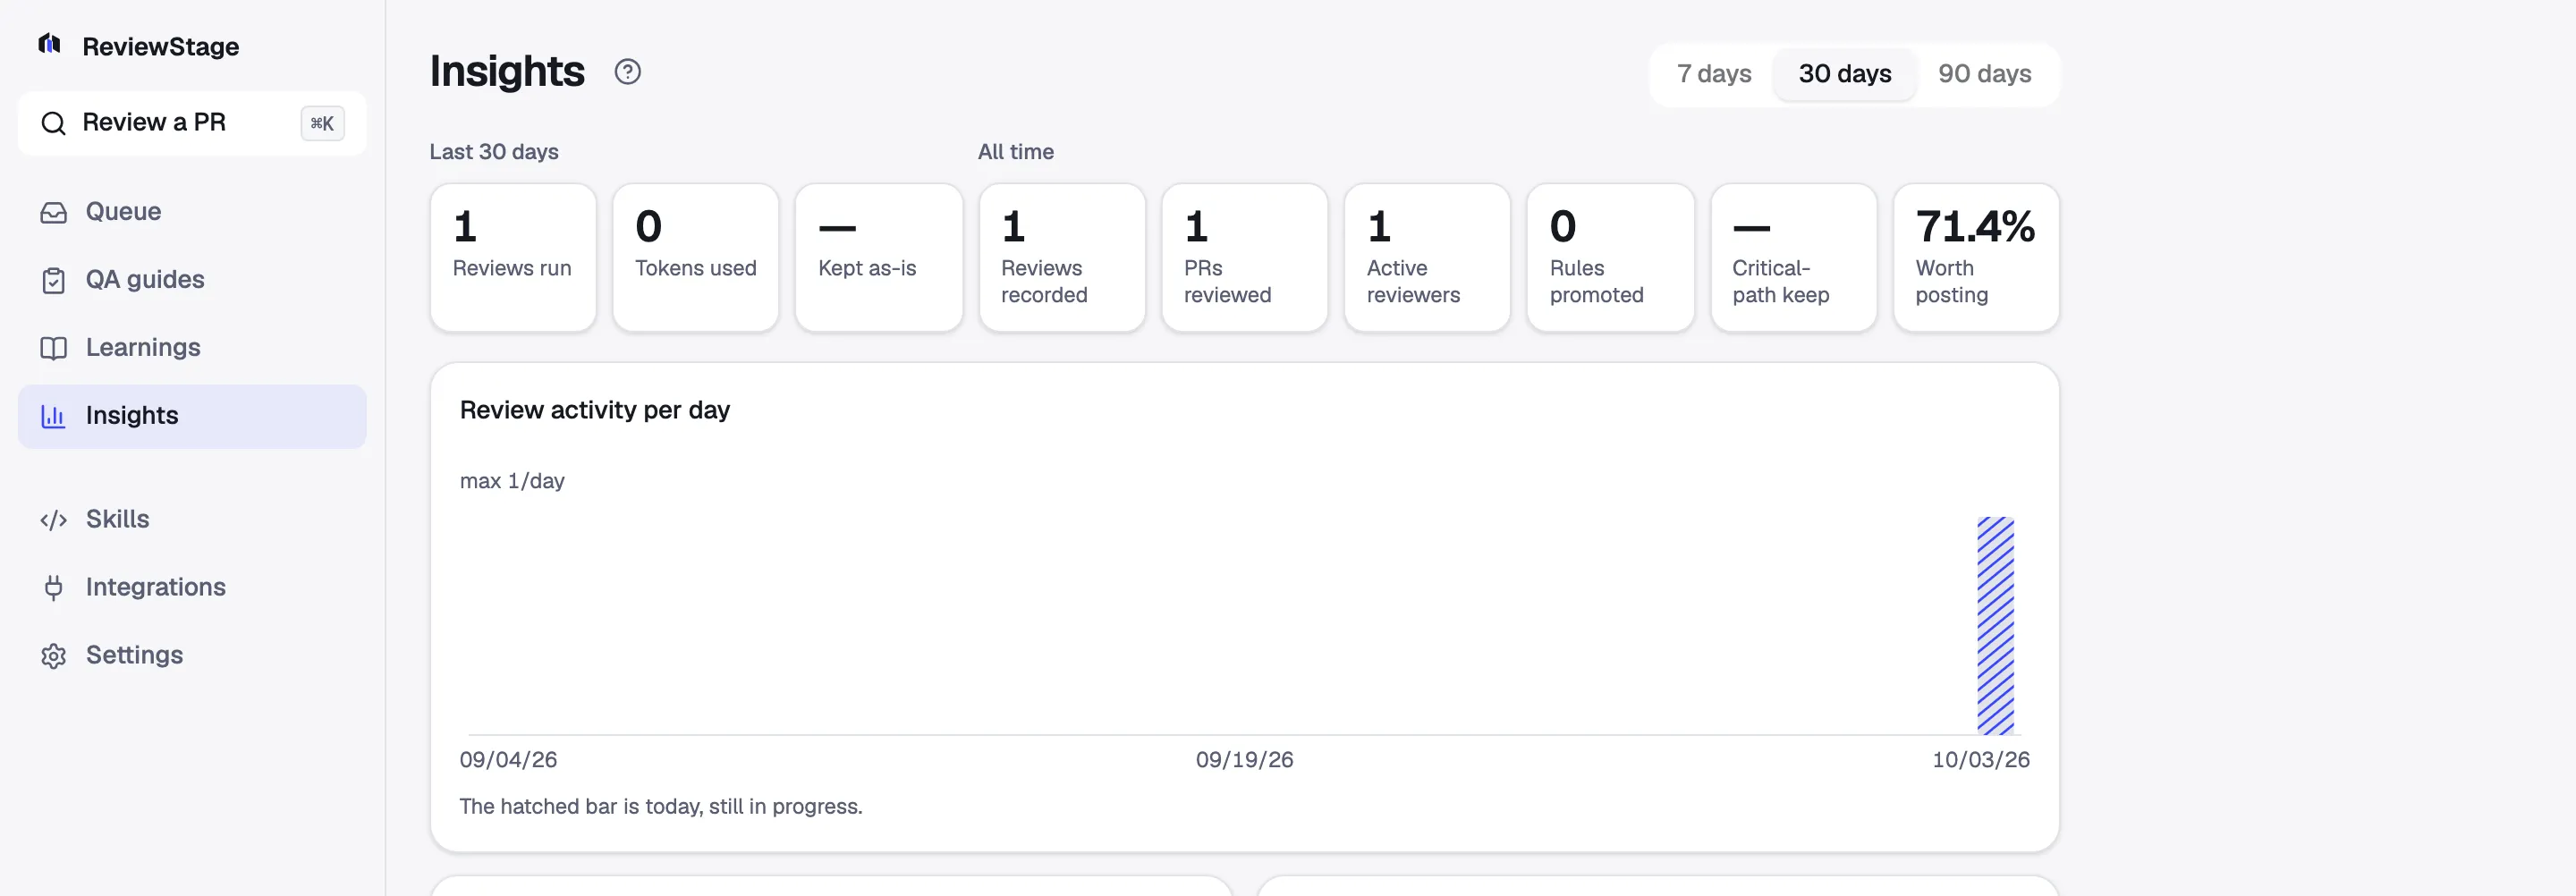The width and height of the screenshot is (2576, 896).
Task: Click the search magnifier icon in Review a PR
Action: (53, 123)
